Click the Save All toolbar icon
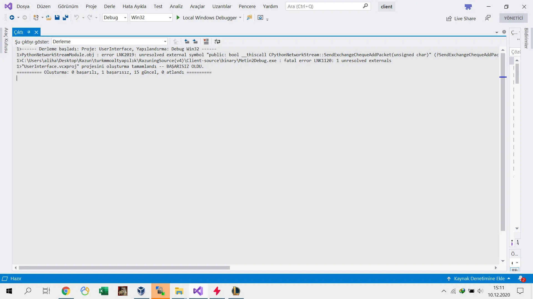This screenshot has width=533, height=299. tap(66, 17)
